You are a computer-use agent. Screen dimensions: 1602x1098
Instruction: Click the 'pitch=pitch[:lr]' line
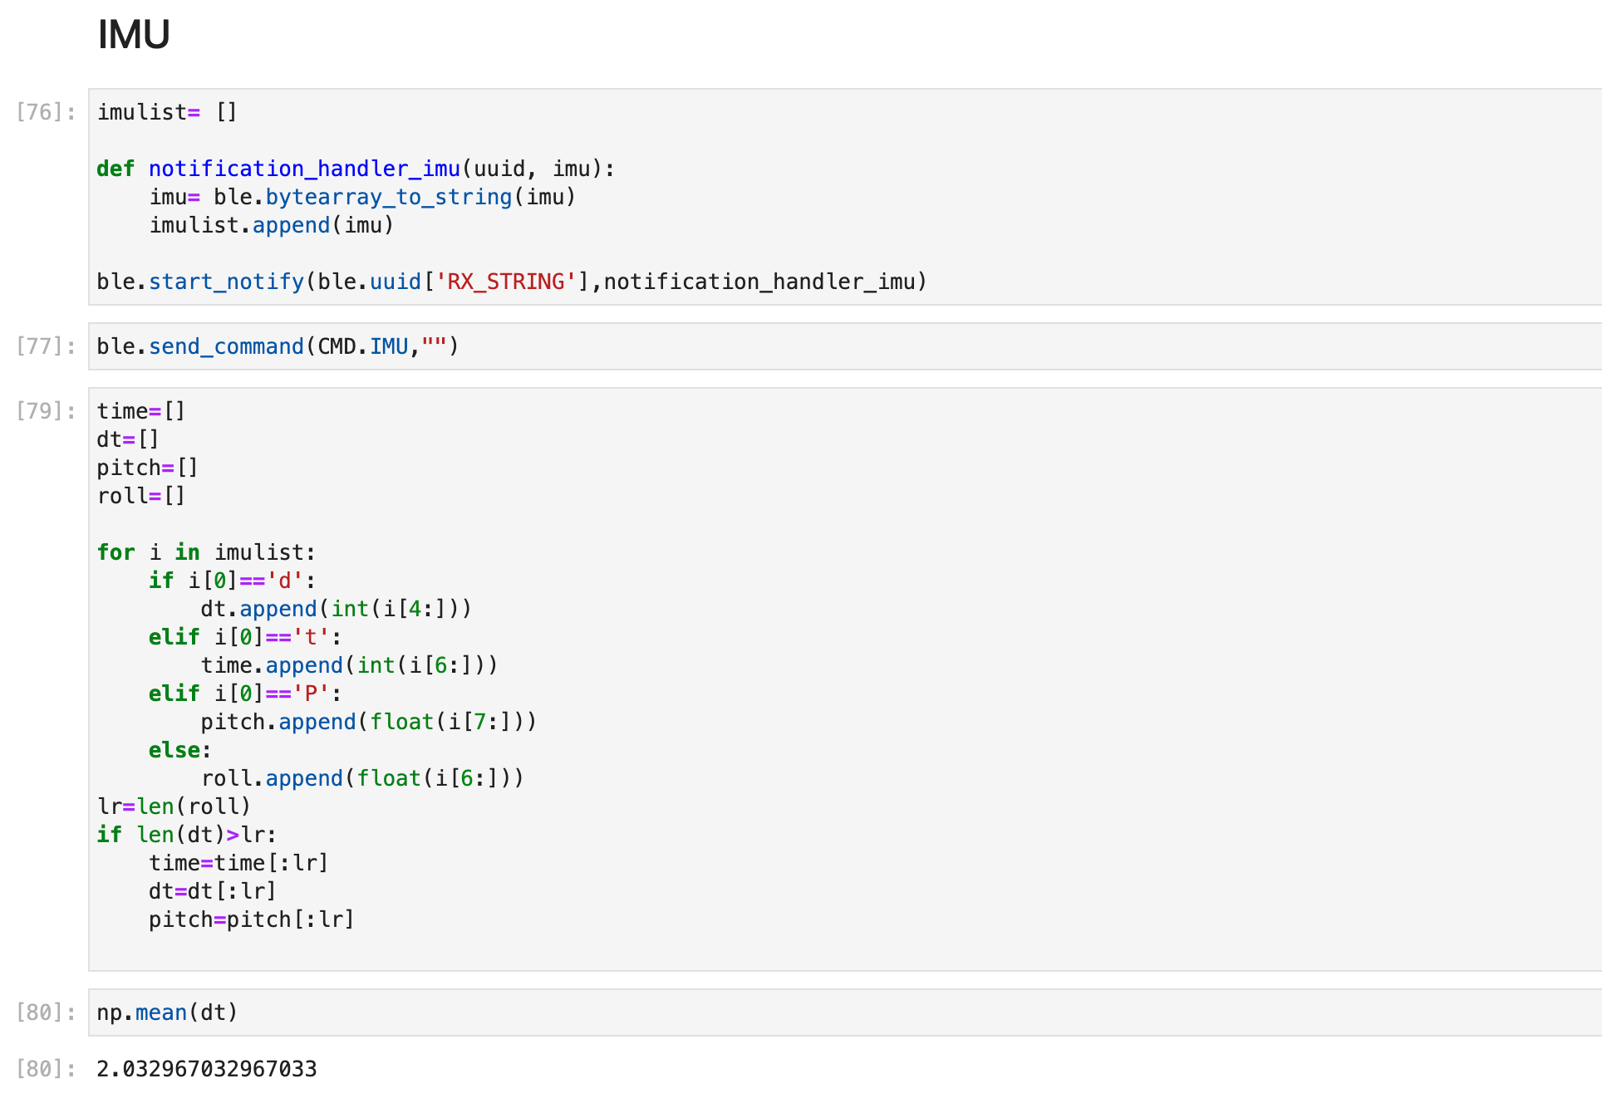[x=252, y=919]
